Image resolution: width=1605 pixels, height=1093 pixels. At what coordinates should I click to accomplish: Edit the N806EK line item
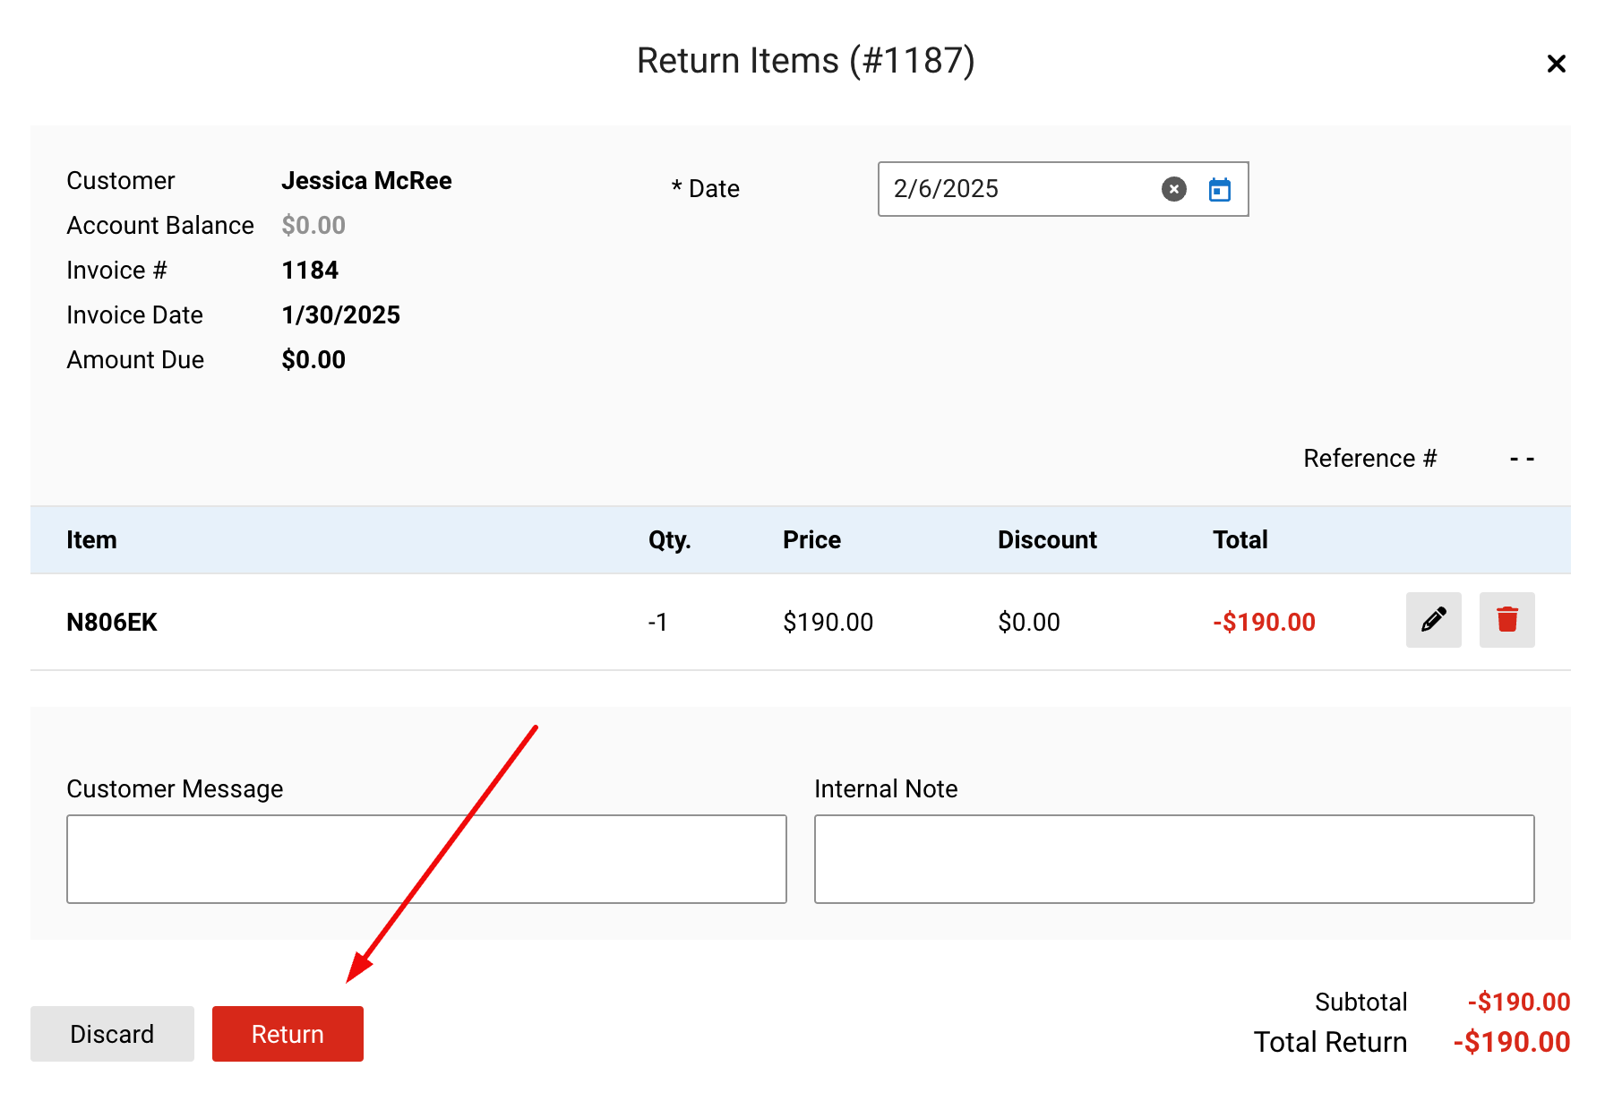(1434, 620)
